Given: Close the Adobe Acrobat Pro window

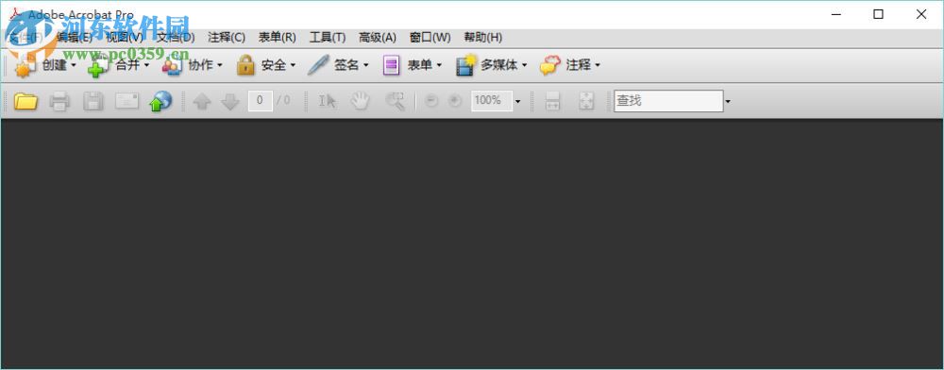Looking at the screenshot, I should click(x=921, y=14).
